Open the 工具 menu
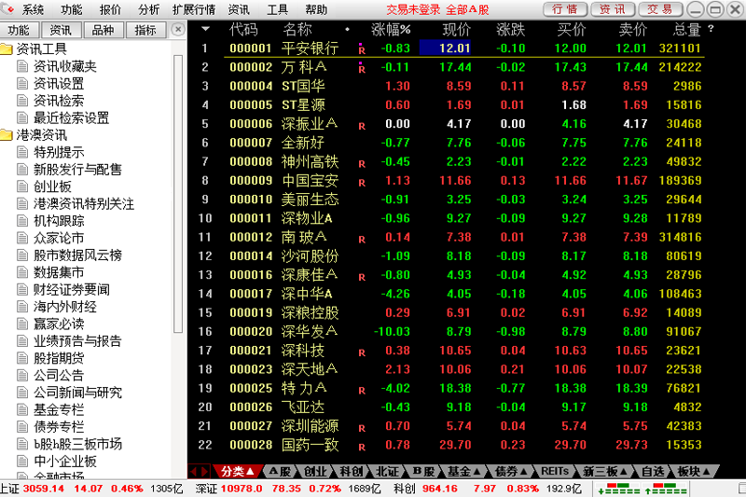Image resolution: width=746 pixels, height=497 pixels. point(277,9)
